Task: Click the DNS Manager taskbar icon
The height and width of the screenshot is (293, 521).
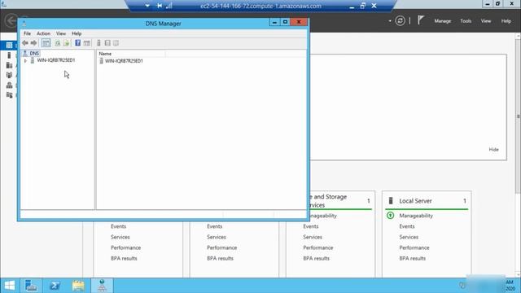Action: [x=102, y=286]
